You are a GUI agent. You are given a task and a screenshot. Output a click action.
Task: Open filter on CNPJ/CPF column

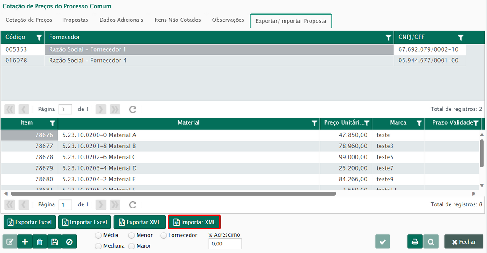point(461,37)
